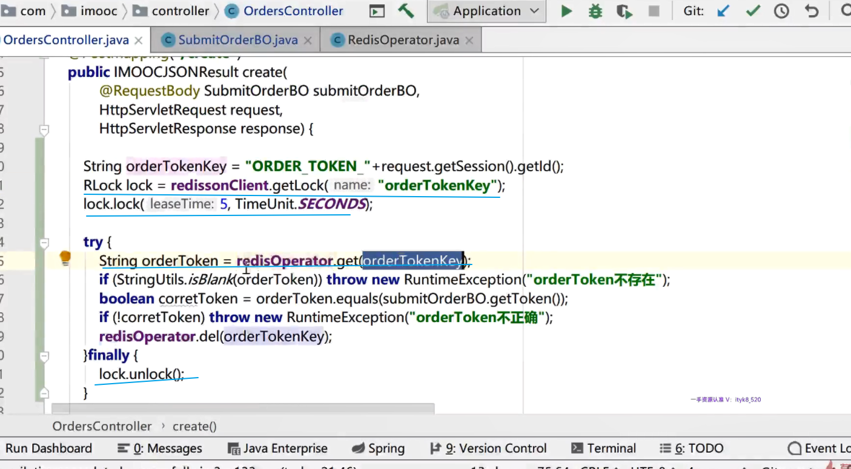Switch to the SubmitOrderBO.java tab
851x469 pixels.
point(238,40)
